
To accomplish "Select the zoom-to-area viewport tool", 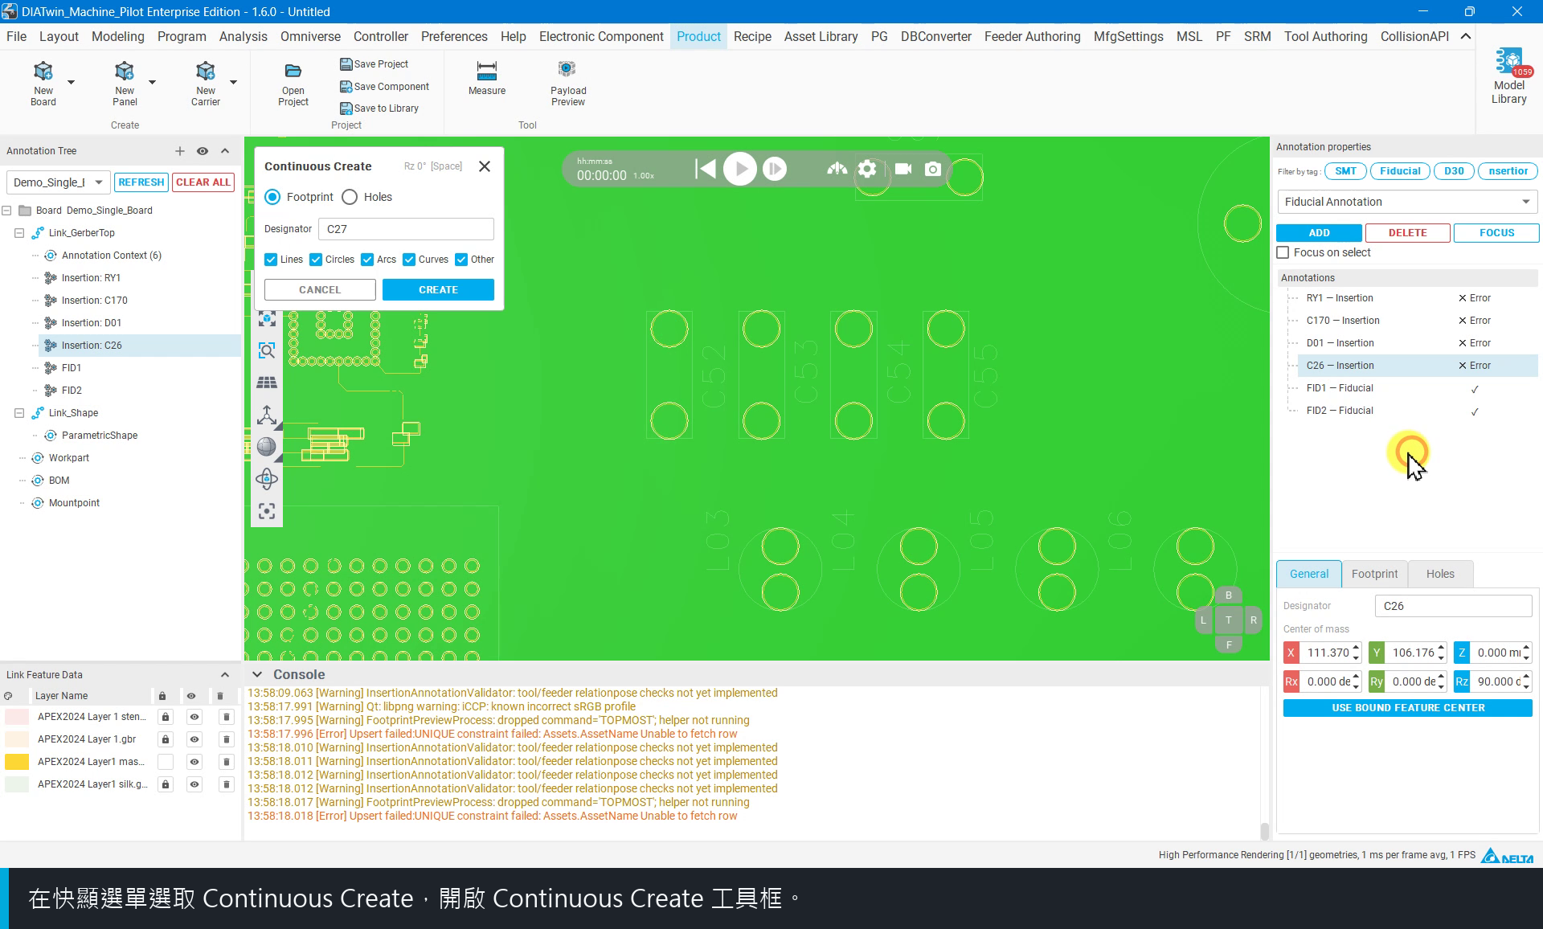I will pos(267,350).
